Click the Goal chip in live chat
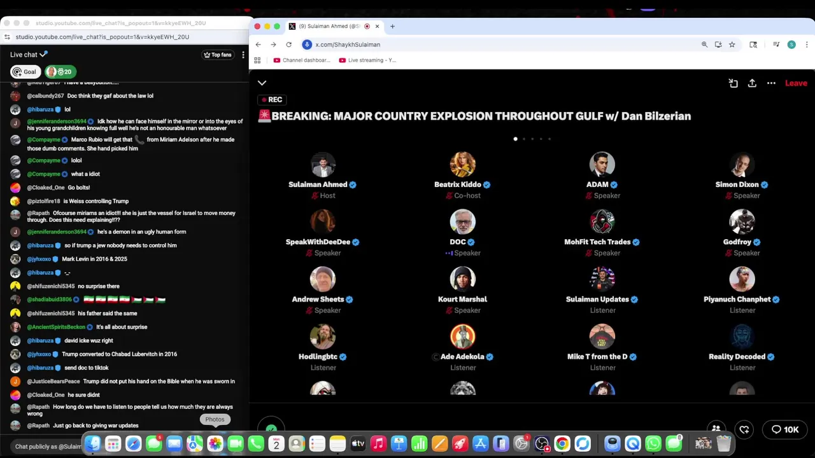 [x=25, y=72]
